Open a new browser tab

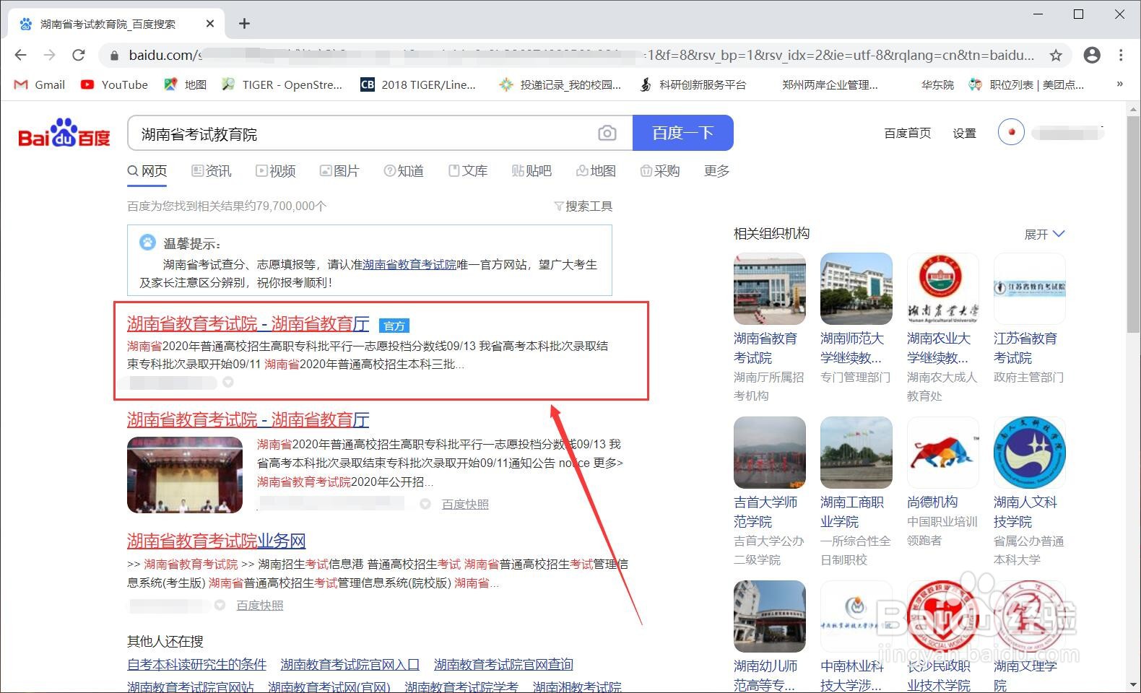[x=244, y=24]
